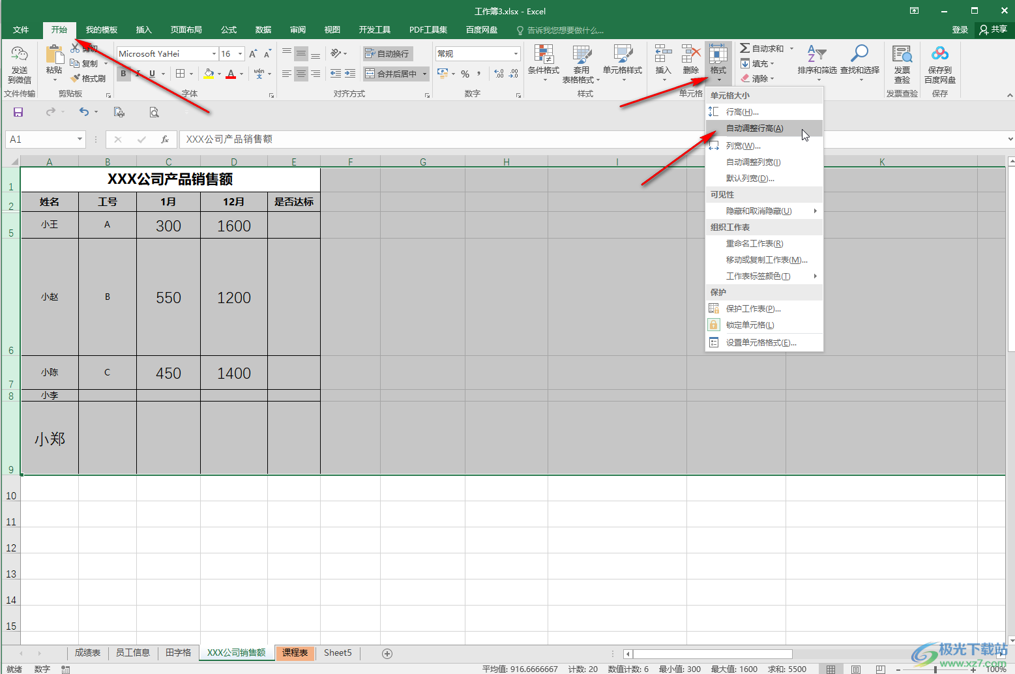The image size is (1015, 674).
Task: Click Merge and Center (合并后居中) button
Action: coord(391,74)
